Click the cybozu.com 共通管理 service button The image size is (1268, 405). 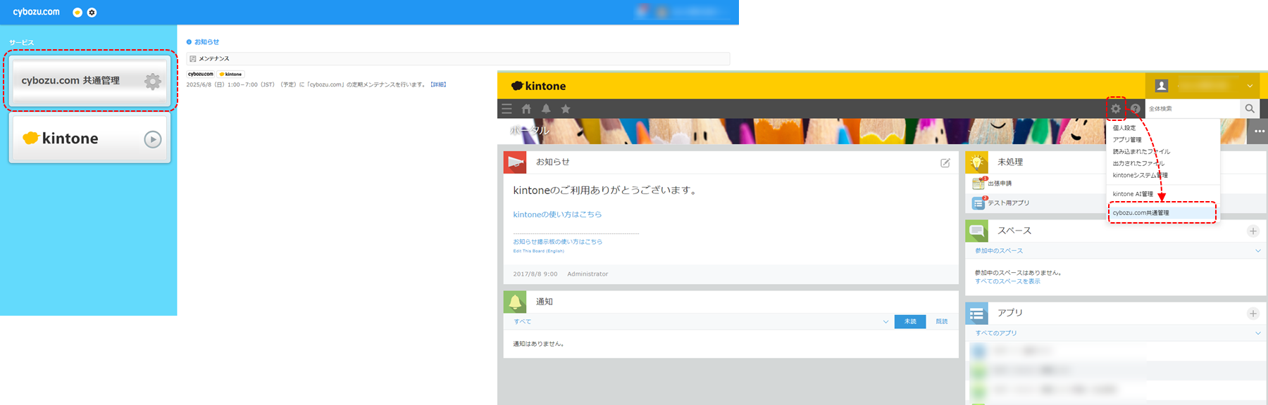90,81
